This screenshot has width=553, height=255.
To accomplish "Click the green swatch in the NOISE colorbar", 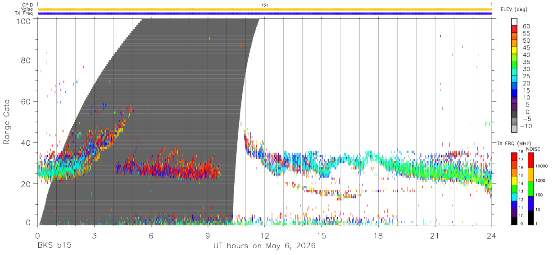I will coord(530,188).
